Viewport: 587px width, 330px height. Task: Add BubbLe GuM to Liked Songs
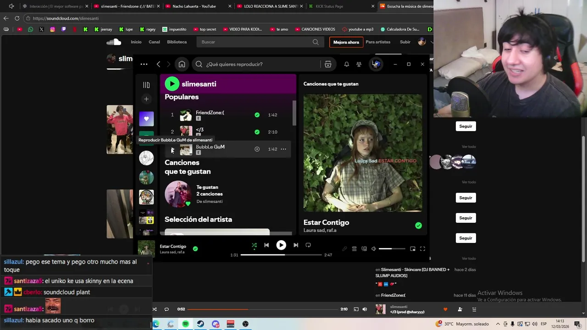(257, 149)
